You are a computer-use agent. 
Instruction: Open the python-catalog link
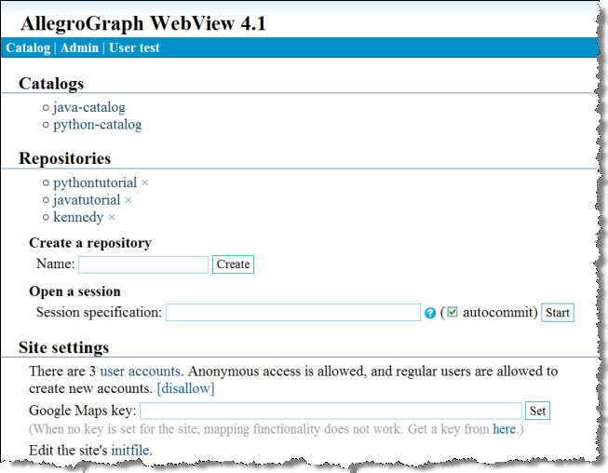pyautogui.click(x=98, y=125)
